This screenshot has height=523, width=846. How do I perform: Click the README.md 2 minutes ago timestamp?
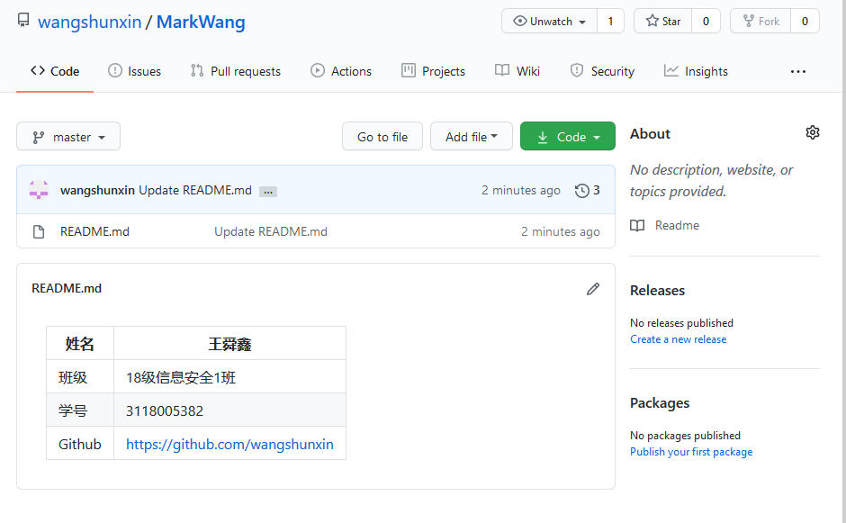(560, 231)
